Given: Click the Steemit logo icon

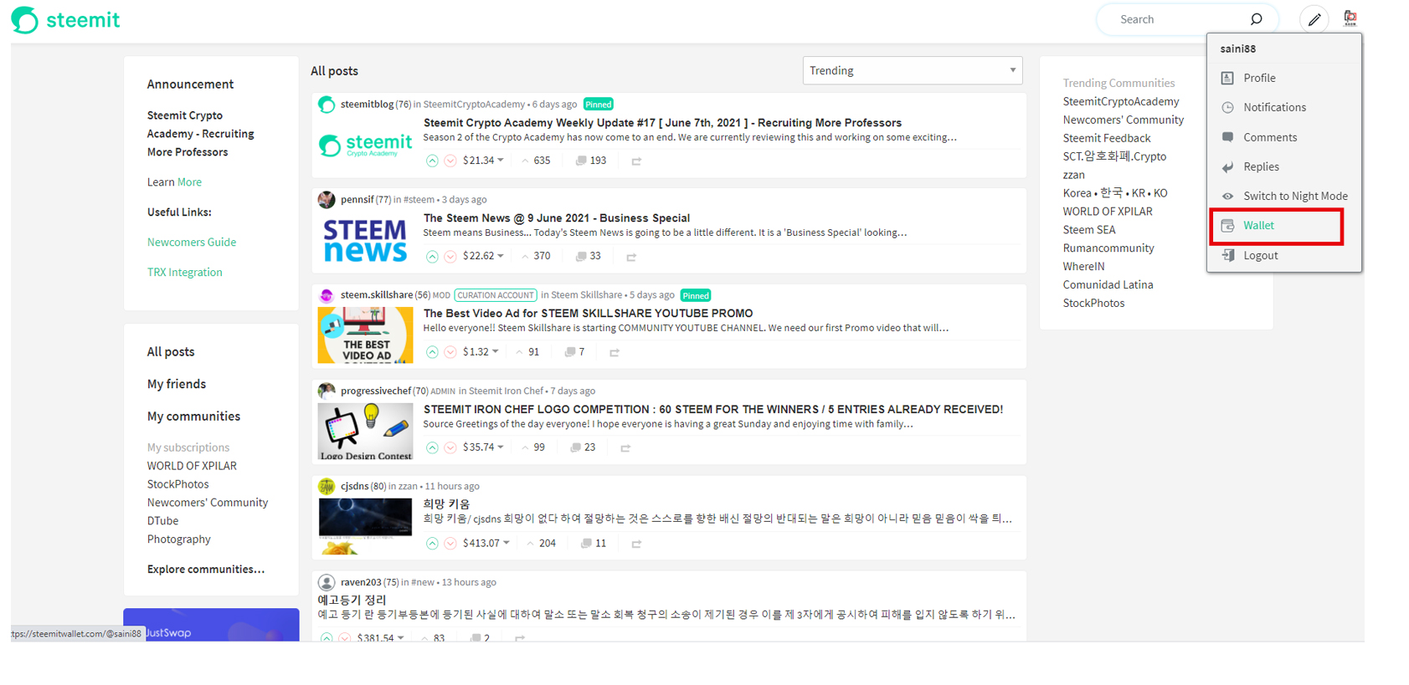Looking at the screenshot, I should 24,20.
